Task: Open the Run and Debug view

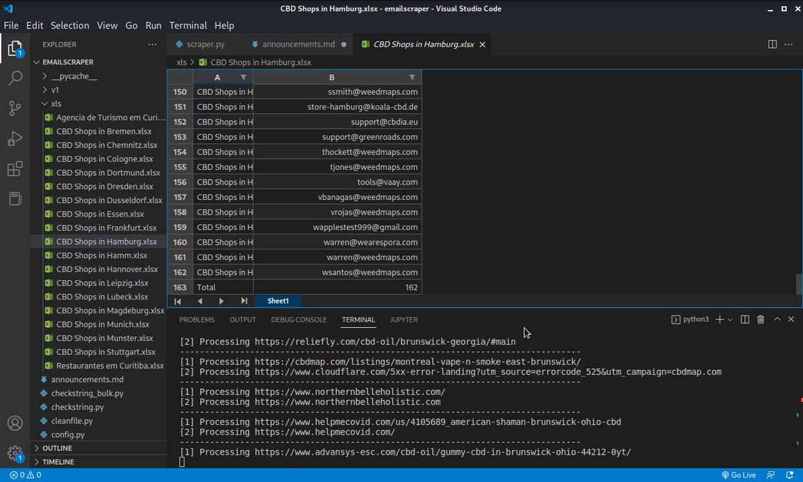Action: (15, 139)
